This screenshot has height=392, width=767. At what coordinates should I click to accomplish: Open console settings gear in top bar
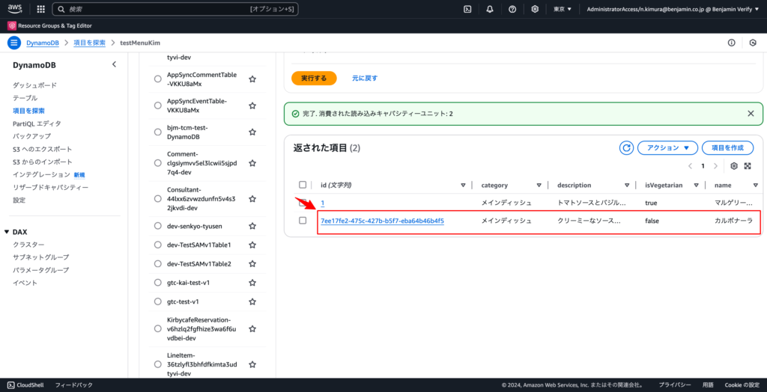(535, 9)
